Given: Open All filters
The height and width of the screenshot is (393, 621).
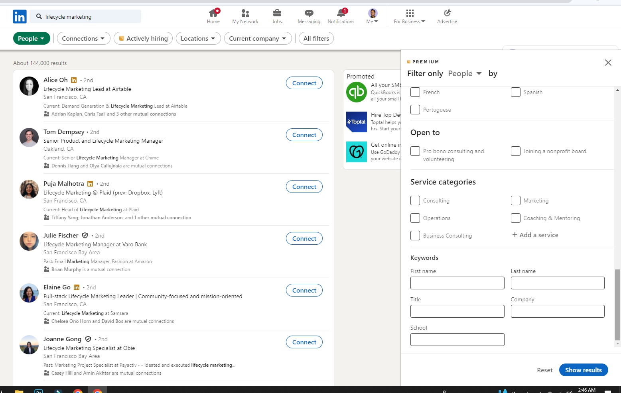Looking at the screenshot, I should coord(316,38).
